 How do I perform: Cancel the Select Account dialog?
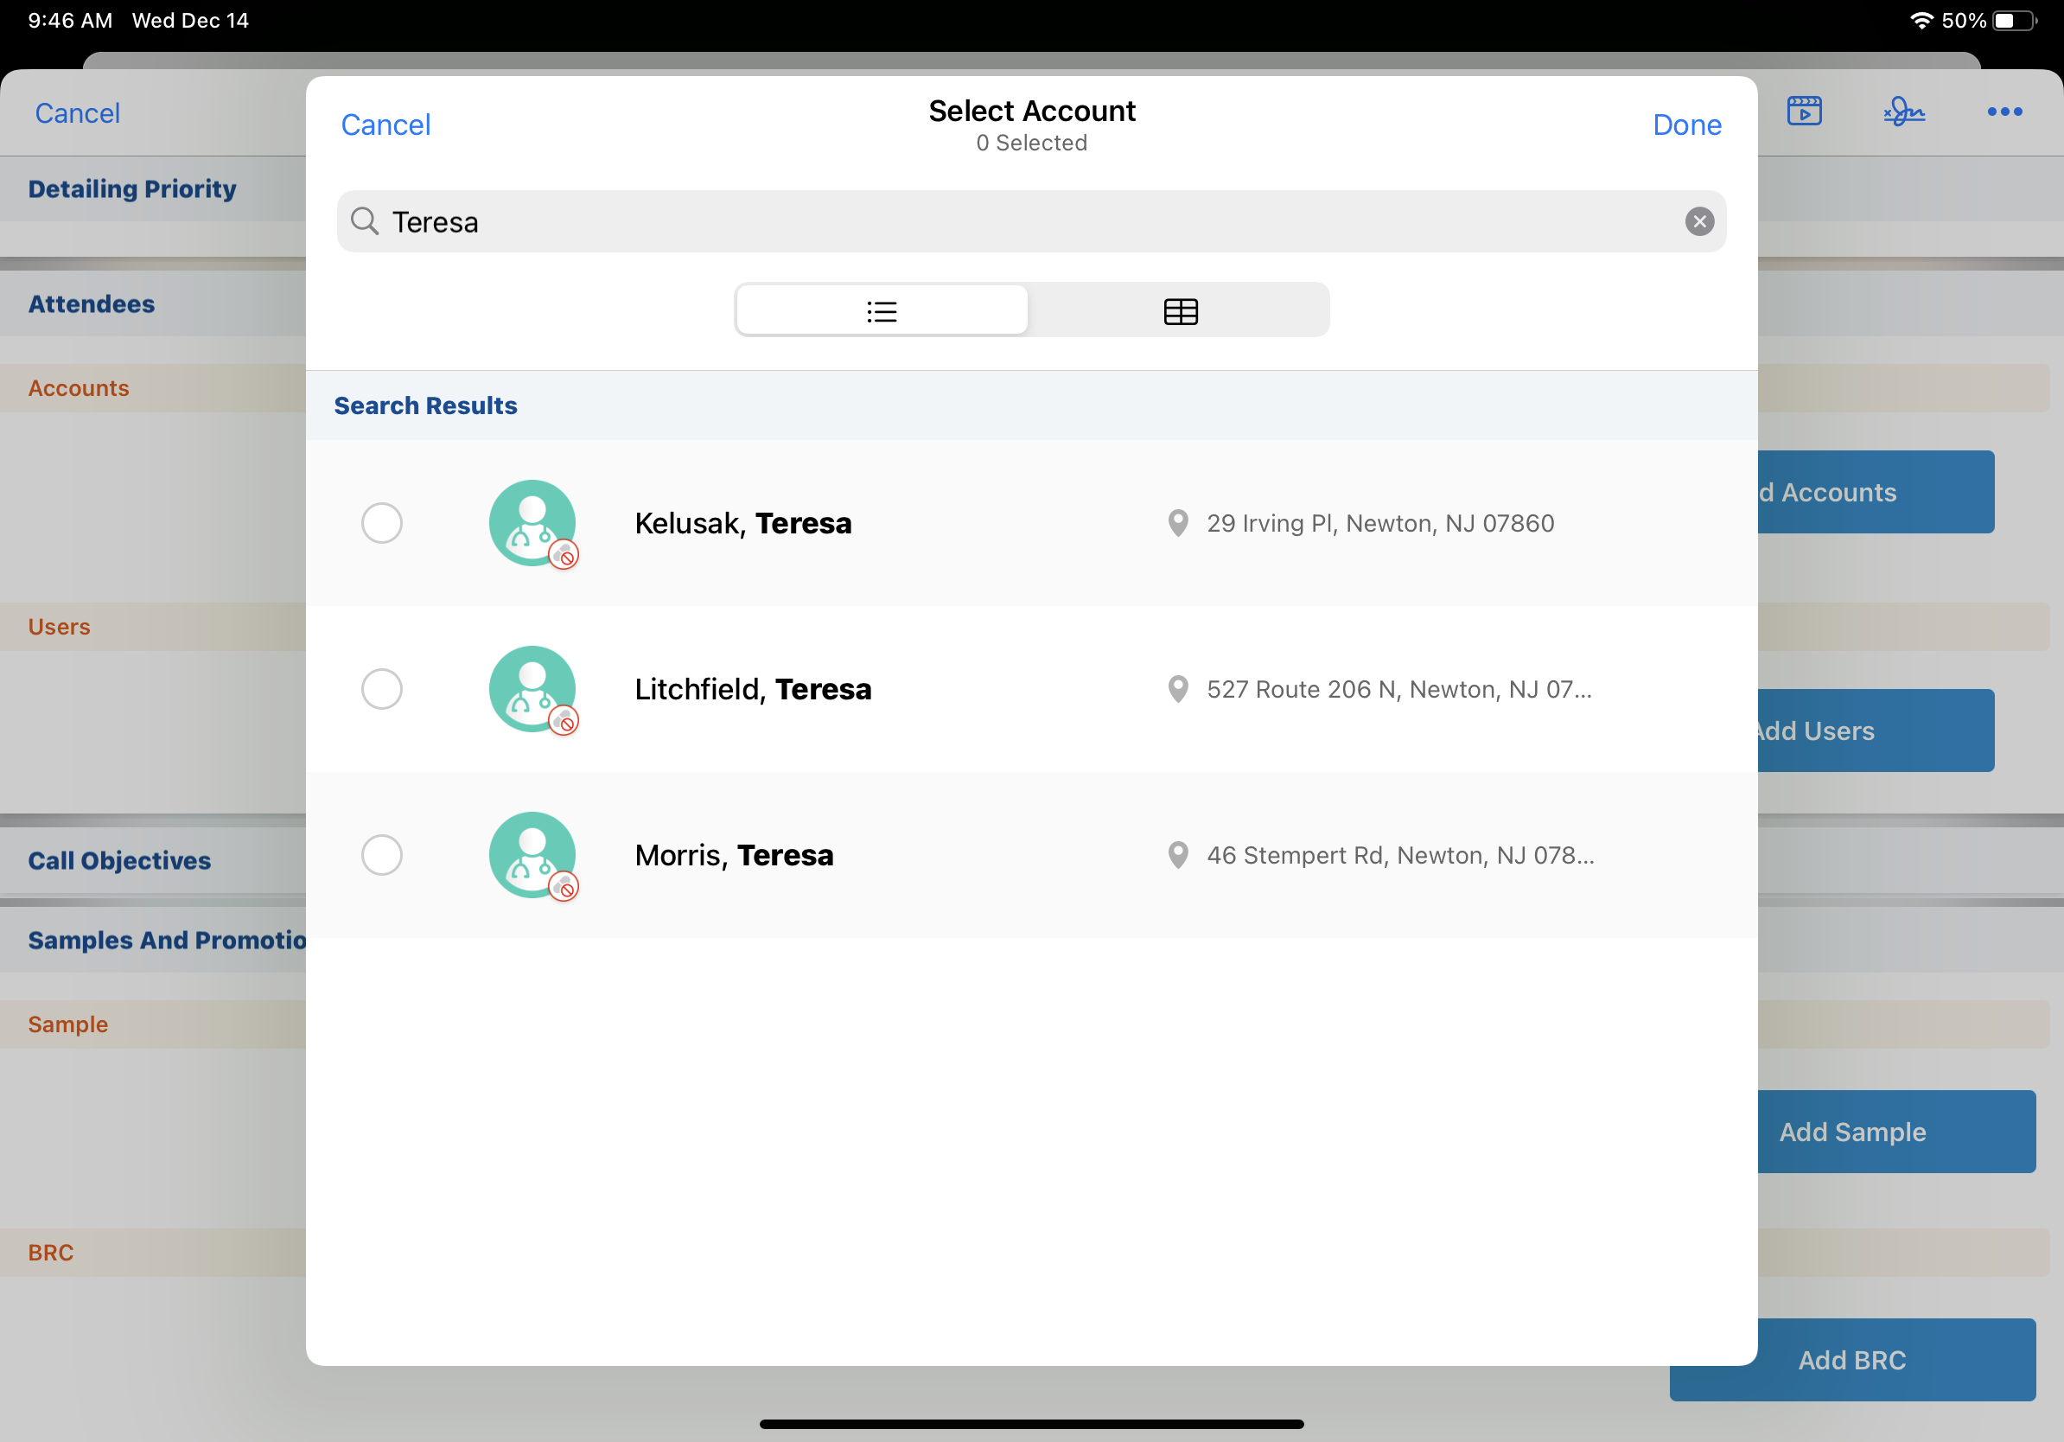point(385,125)
